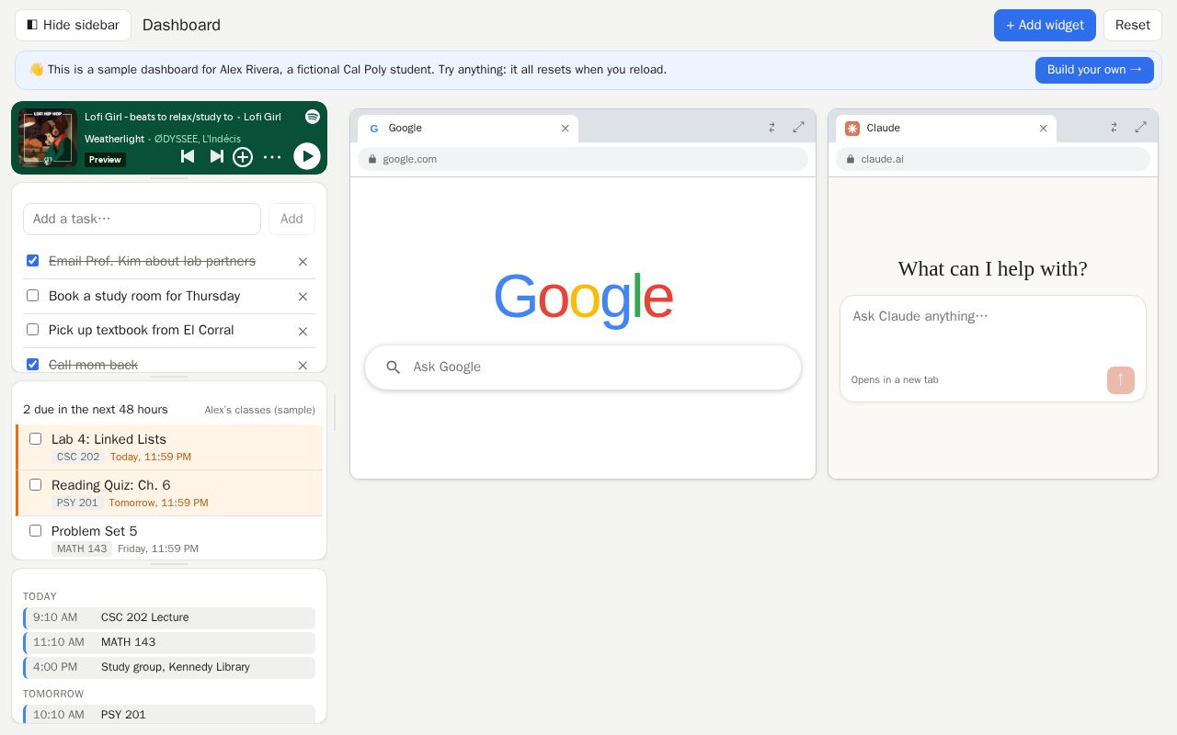Click the claude.ai address bar

(993, 159)
